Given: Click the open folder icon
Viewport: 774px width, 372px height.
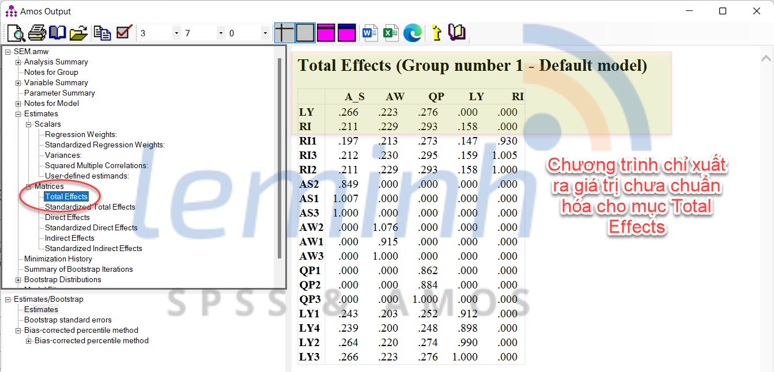Looking at the screenshot, I should (x=78, y=33).
